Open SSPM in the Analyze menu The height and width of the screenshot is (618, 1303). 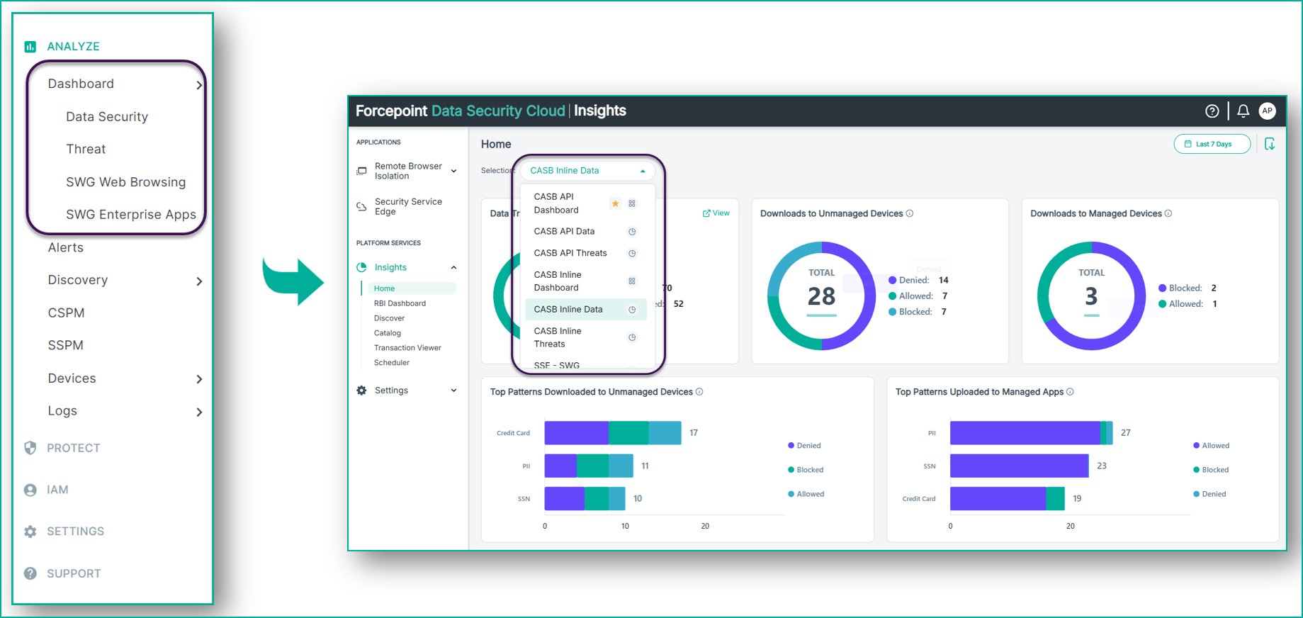pyautogui.click(x=65, y=346)
